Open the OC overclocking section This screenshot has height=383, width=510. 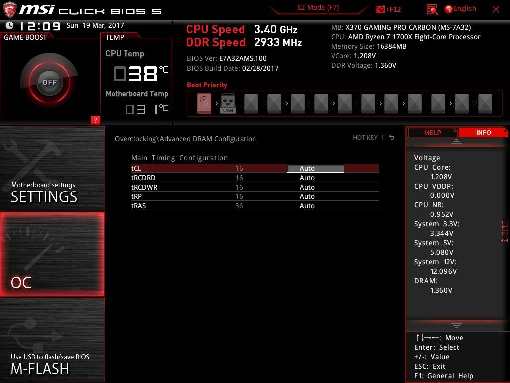52,254
